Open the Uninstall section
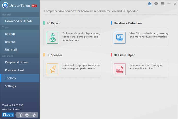 (x=20, y=50)
